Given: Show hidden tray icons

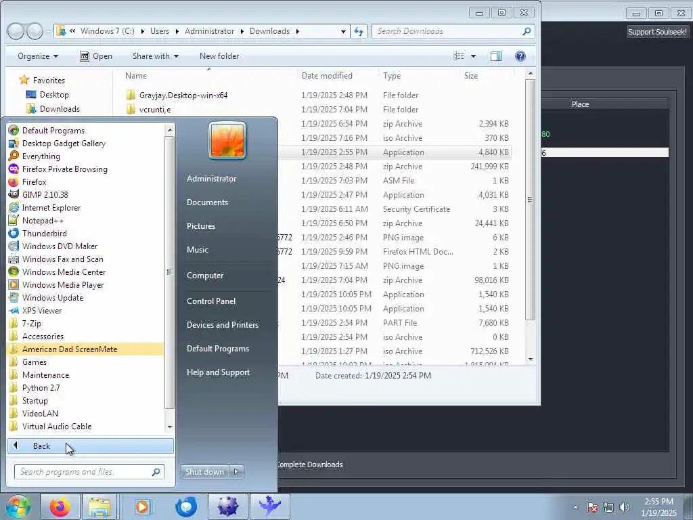Looking at the screenshot, I should click(x=575, y=507).
